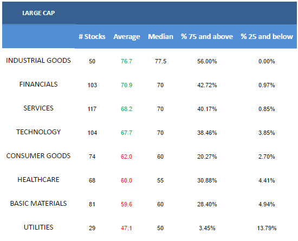The width and height of the screenshot is (298, 241).
Task: Click the TECHNOLOGY sector label
Action: 38,132
